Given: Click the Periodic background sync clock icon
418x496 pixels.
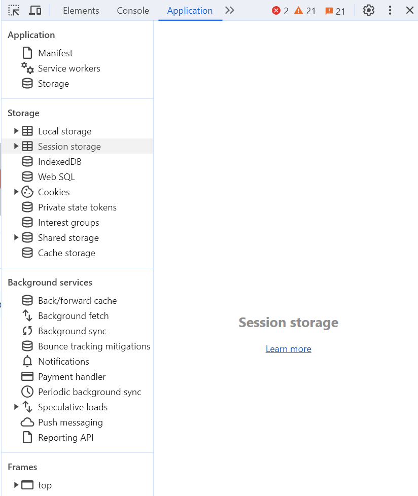Looking at the screenshot, I should [x=27, y=392].
